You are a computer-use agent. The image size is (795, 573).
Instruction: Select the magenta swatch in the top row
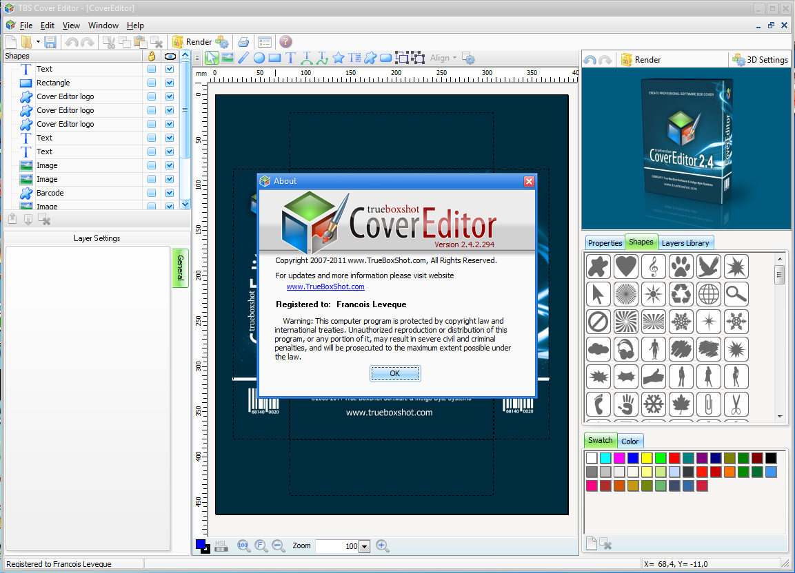(619, 458)
